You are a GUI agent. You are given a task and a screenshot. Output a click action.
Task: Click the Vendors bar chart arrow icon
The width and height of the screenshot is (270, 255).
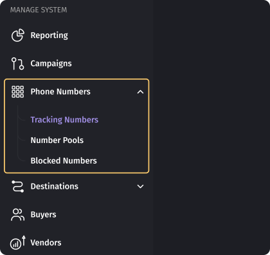click(18, 243)
